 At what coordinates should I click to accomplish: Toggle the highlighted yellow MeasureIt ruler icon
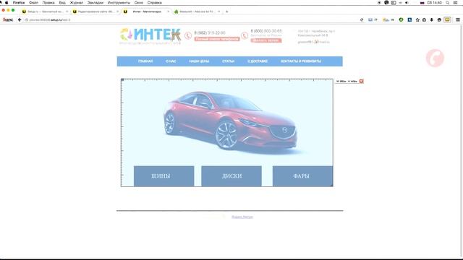tap(447, 19)
